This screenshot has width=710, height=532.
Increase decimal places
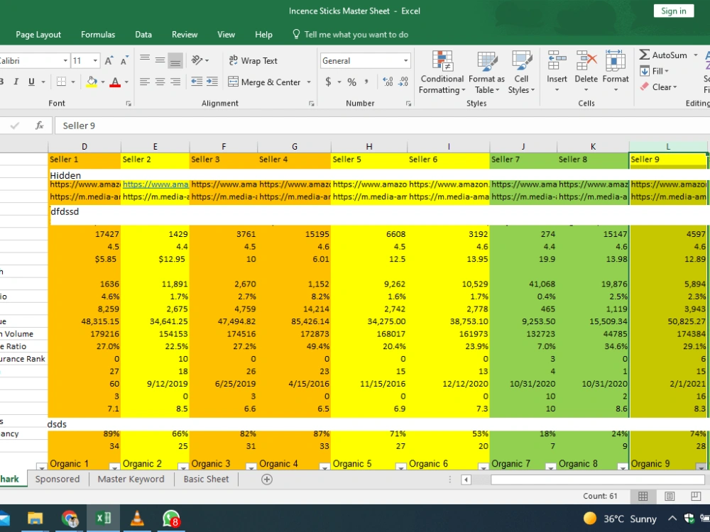pyautogui.click(x=388, y=82)
